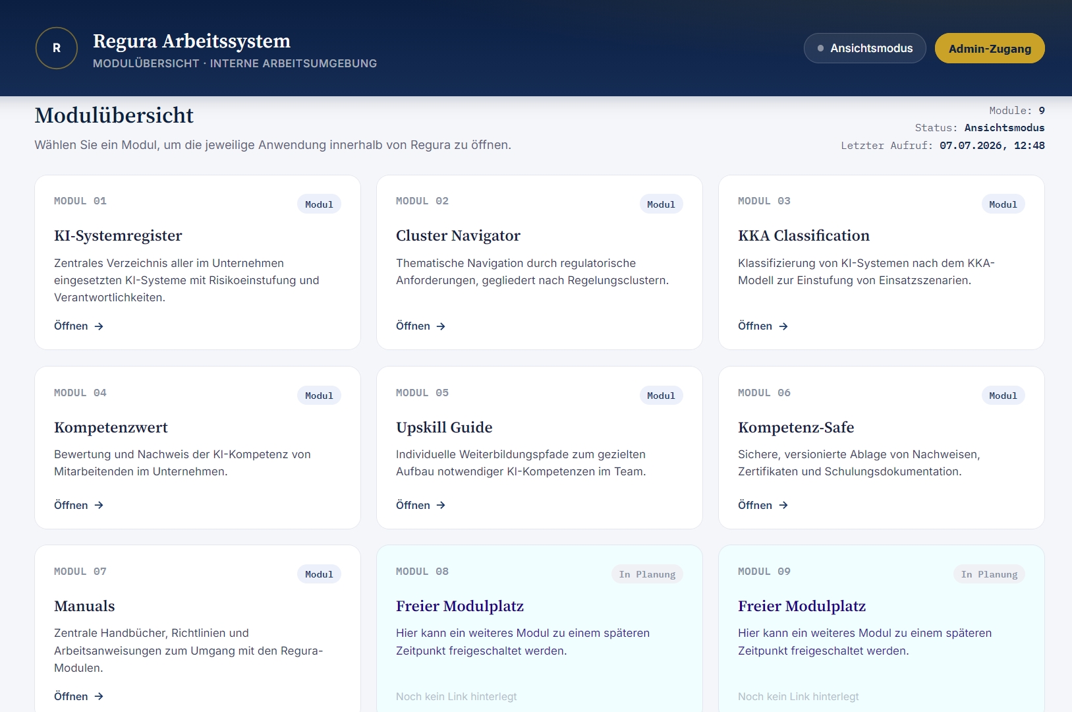Open the Kompetenz-Safe module link

763,505
